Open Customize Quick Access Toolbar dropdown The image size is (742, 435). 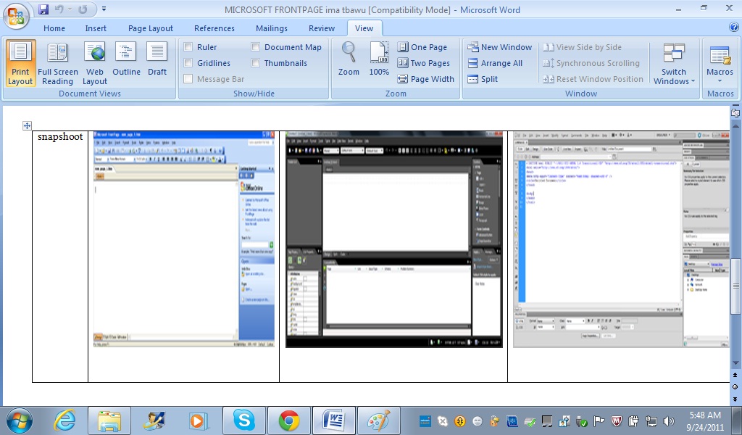104,9
